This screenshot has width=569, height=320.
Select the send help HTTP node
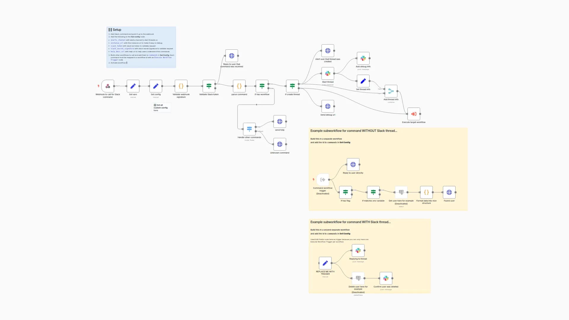click(x=280, y=121)
